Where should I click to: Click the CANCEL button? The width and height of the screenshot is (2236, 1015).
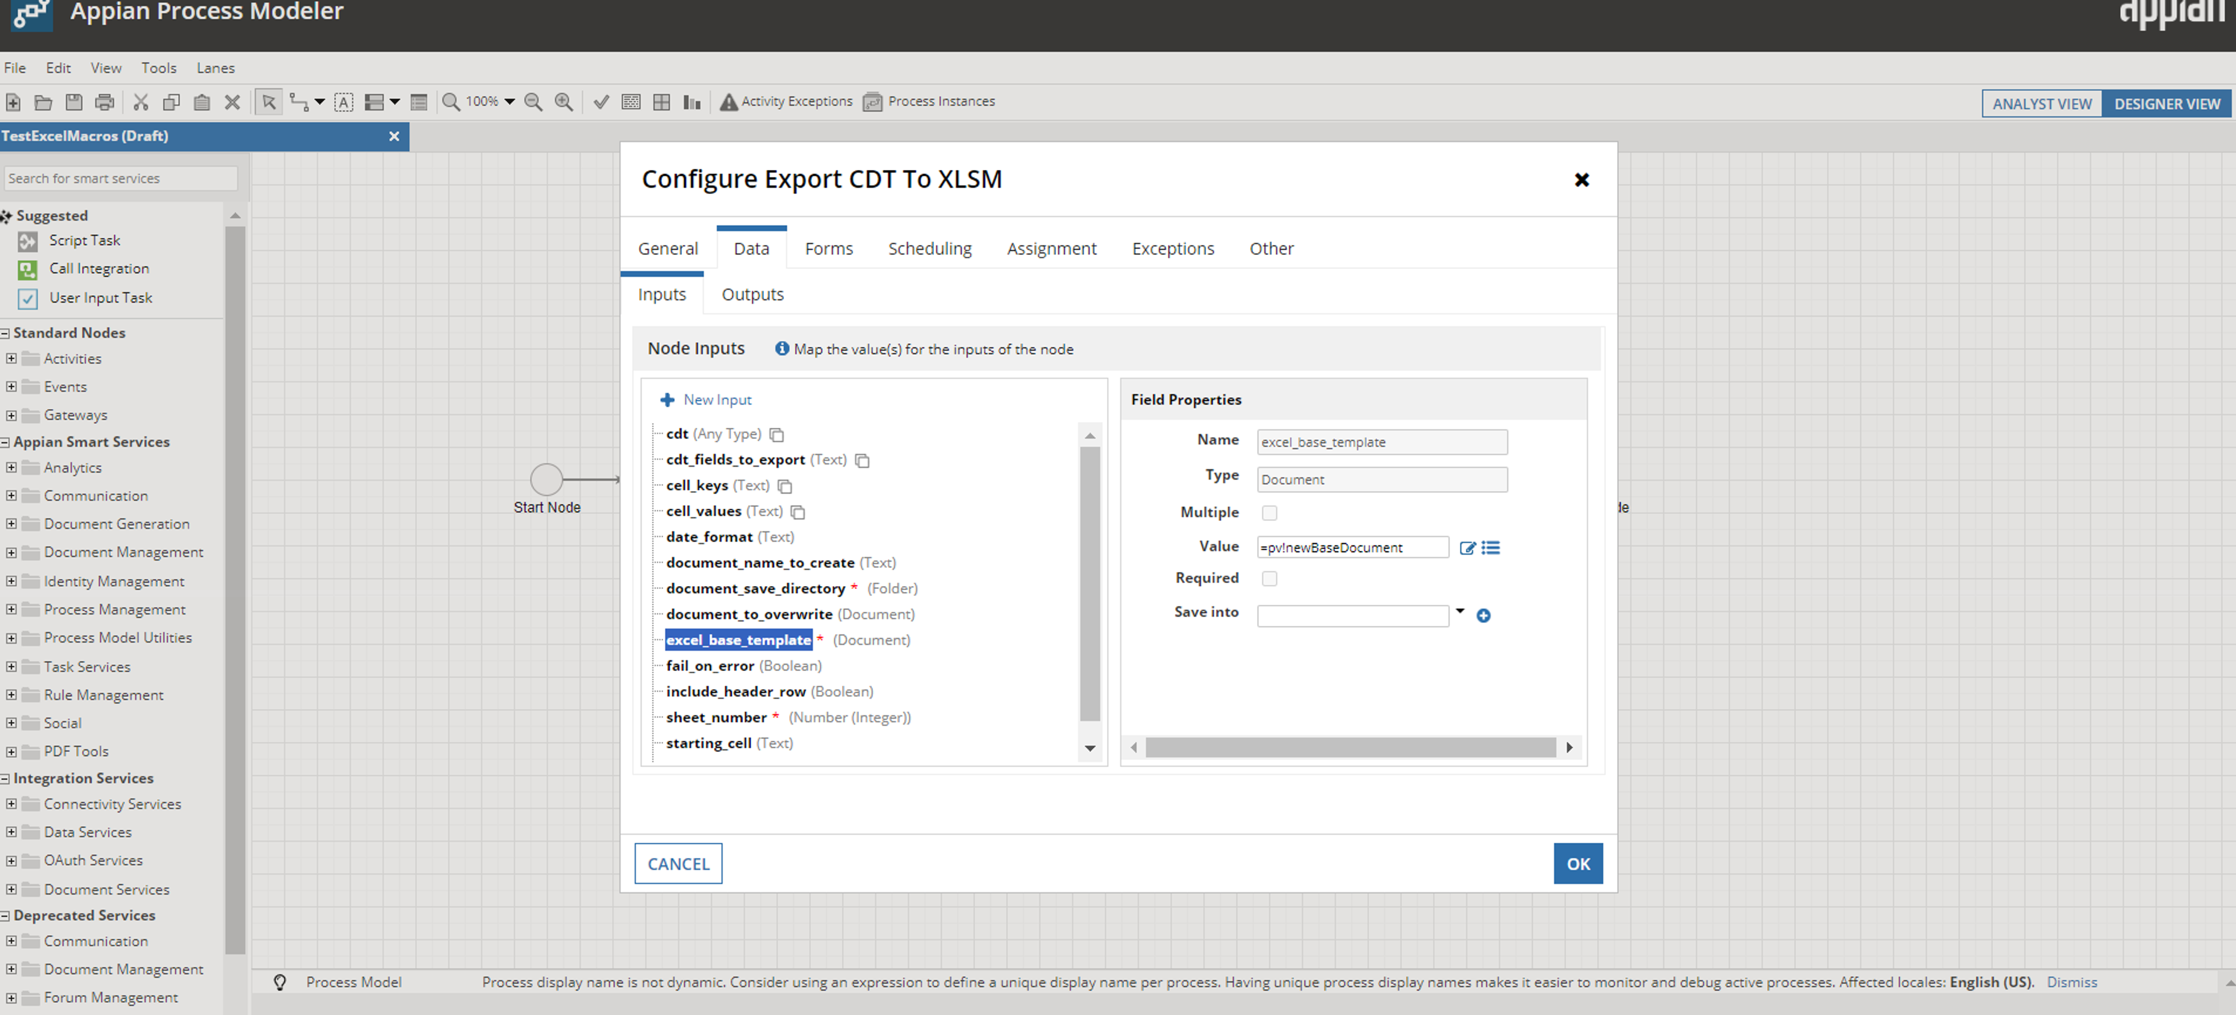(678, 864)
